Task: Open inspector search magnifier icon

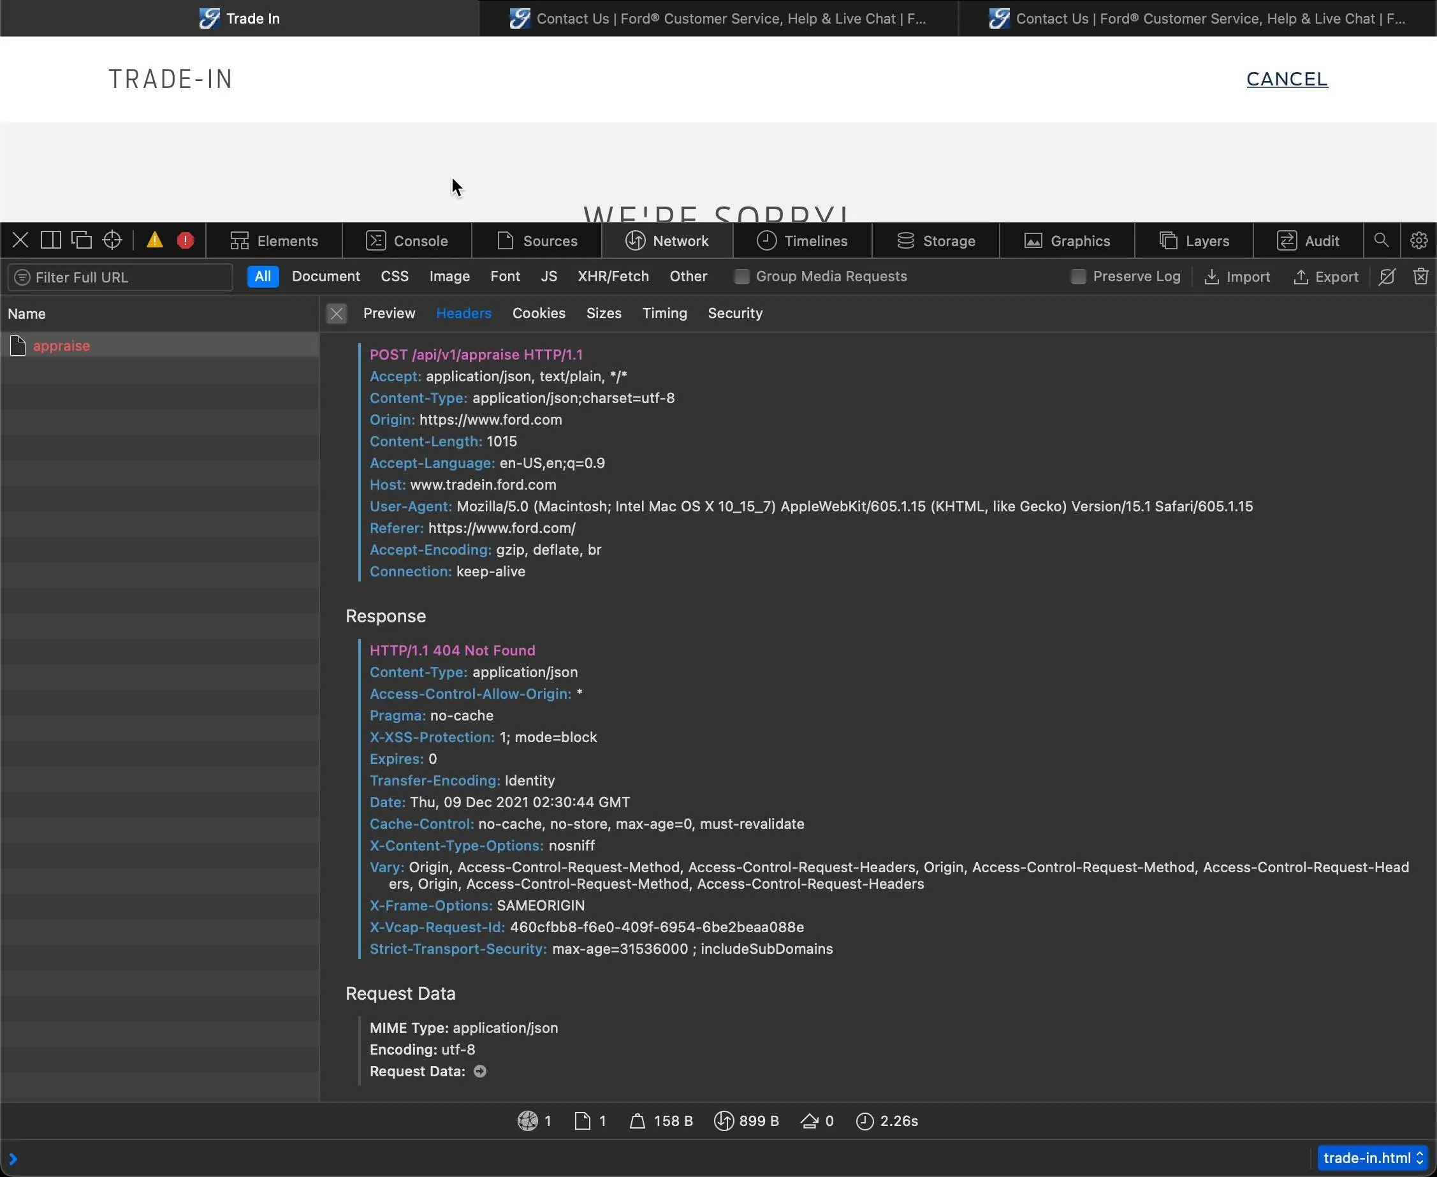Action: 1381,240
